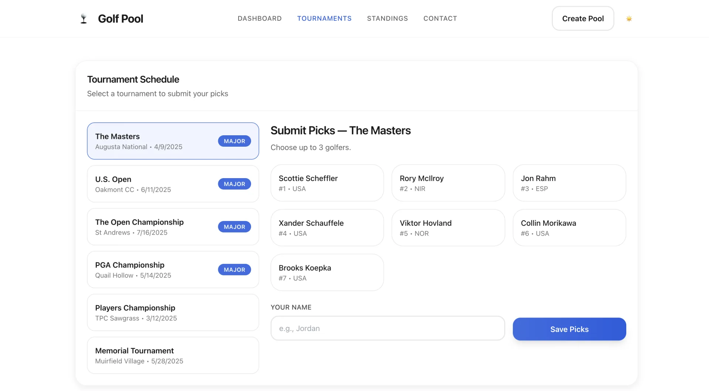Click 'Choose up to 3 golfers.' text
The image size is (709, 391).
coord(311,147)
